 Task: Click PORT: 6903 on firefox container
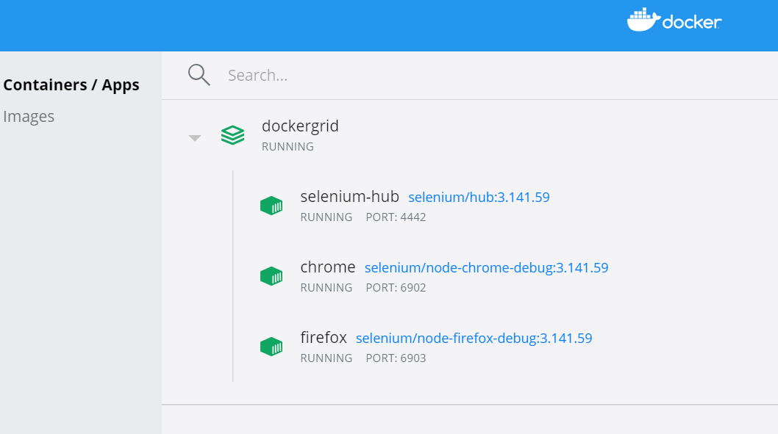[x=396, y=358]
